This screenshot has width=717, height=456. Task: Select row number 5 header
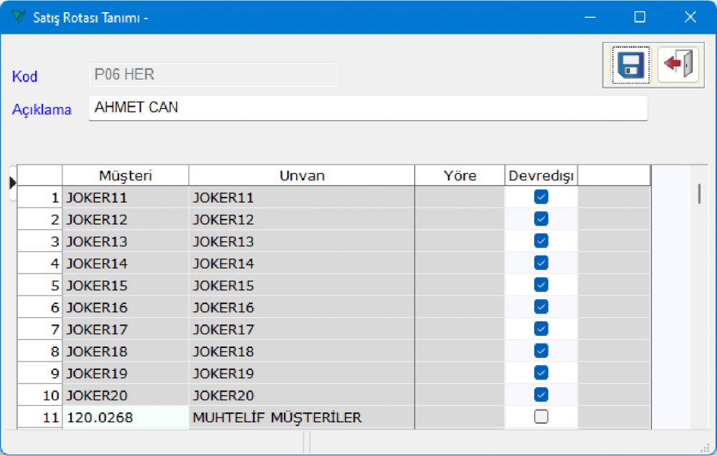tap(40, 286)
